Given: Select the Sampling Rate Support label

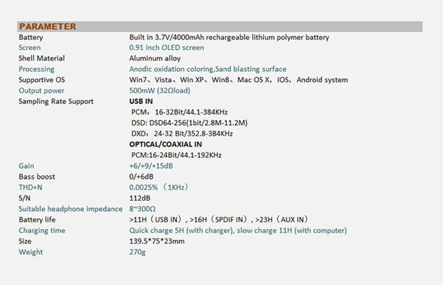Looking at the screenshot, I should 56,101.
